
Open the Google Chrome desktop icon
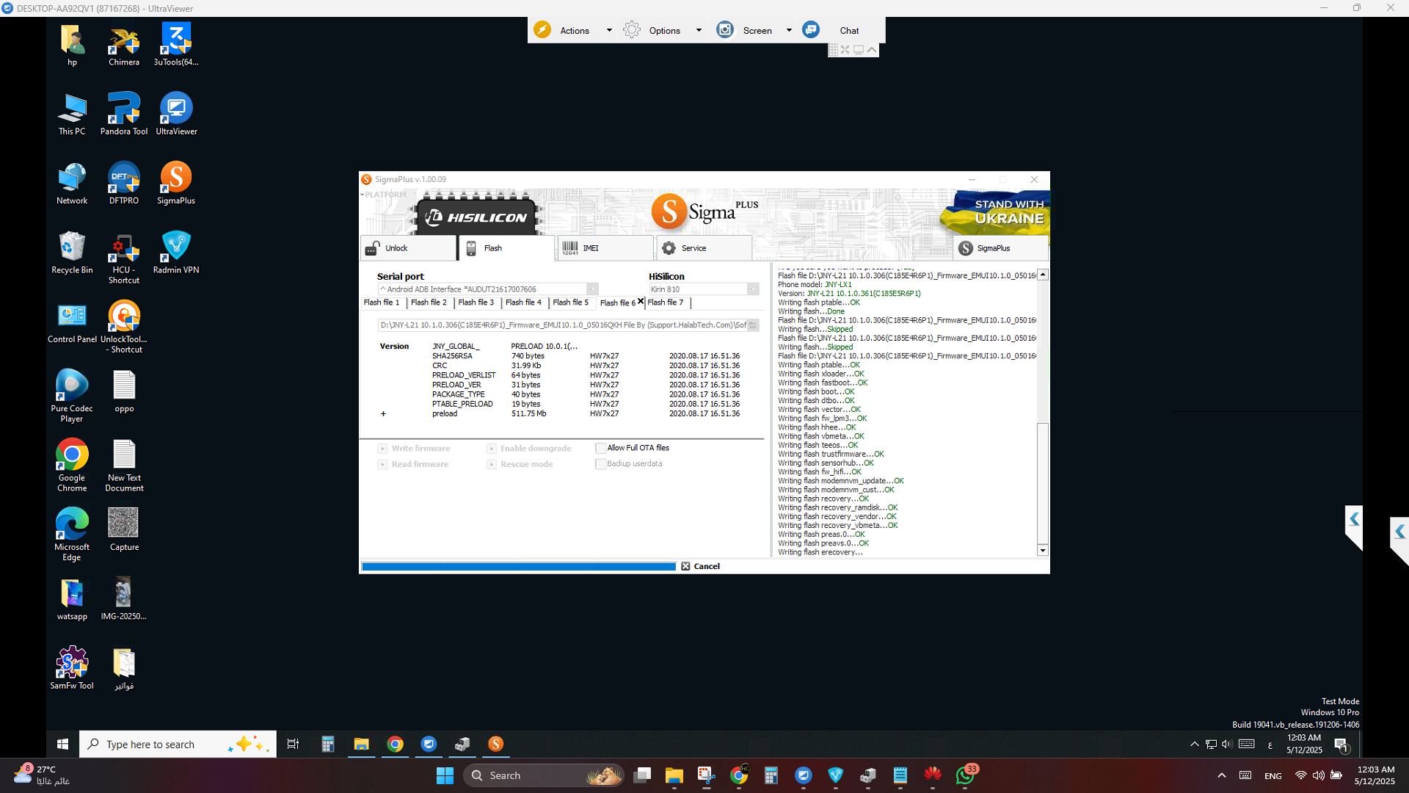point(72,465)
